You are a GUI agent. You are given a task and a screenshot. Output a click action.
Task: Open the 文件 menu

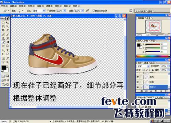[x=4, y=6]
